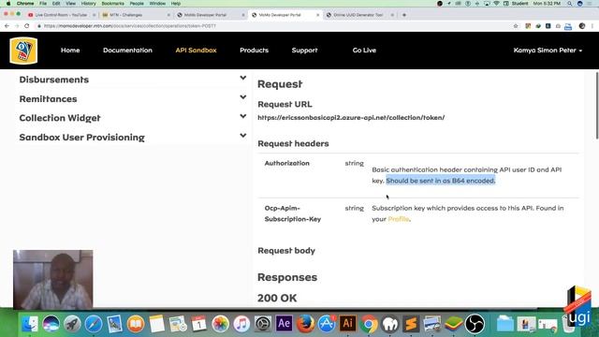The width and height of the screenshot is (599, 337).
Task: Launch Adobe Illustrator from dock
Action: pos(347,324)
